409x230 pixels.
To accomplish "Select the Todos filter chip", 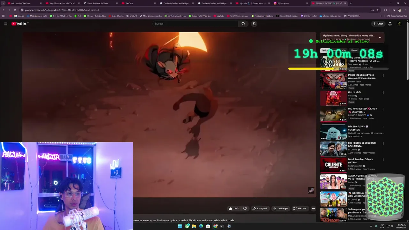I will coord(325,50).
